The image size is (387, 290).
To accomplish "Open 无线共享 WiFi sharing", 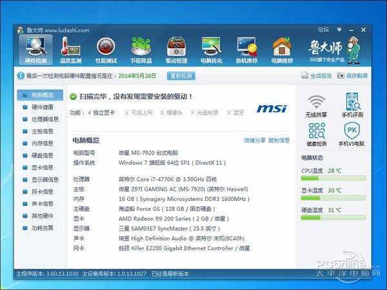I will [x=316, y=106].
